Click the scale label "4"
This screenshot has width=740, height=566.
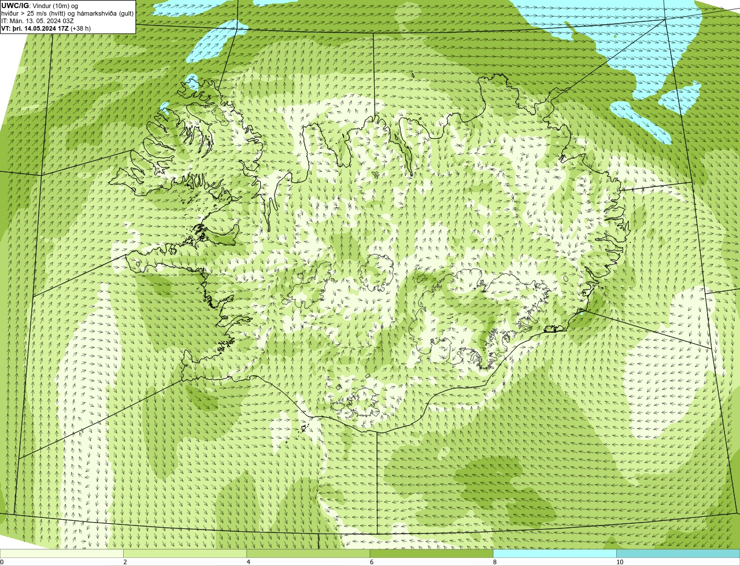coord(248,562)
